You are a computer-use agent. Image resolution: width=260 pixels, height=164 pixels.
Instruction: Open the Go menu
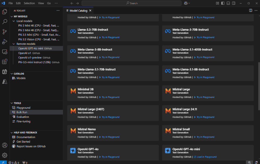click(49, 3)
